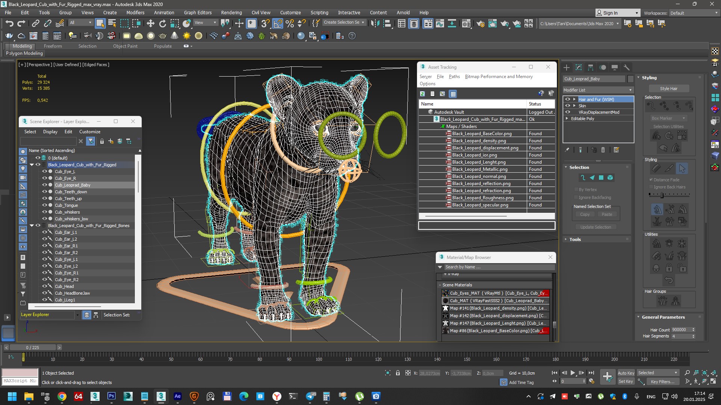The height and width of the screenshot is (405, 721).
Task: Click the large Set Keys plus icon
Action: click(x=607, y=376)
